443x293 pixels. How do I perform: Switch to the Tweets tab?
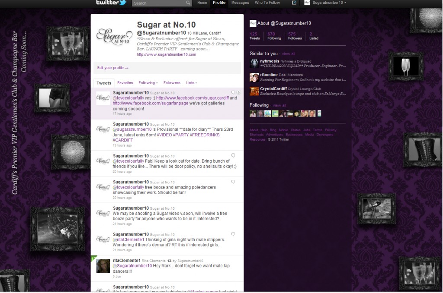pyautogui.click(x=104, y=83)
